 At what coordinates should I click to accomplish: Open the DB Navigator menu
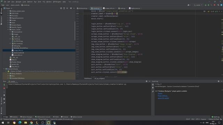click(57, 2)
